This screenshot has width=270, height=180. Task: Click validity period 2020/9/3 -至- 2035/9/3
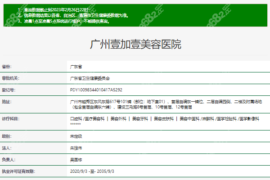click(x=92, y=171)
